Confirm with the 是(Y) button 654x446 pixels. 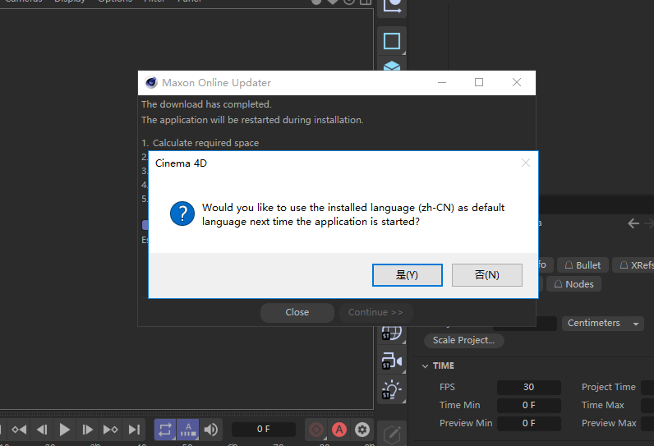(407, 275)
